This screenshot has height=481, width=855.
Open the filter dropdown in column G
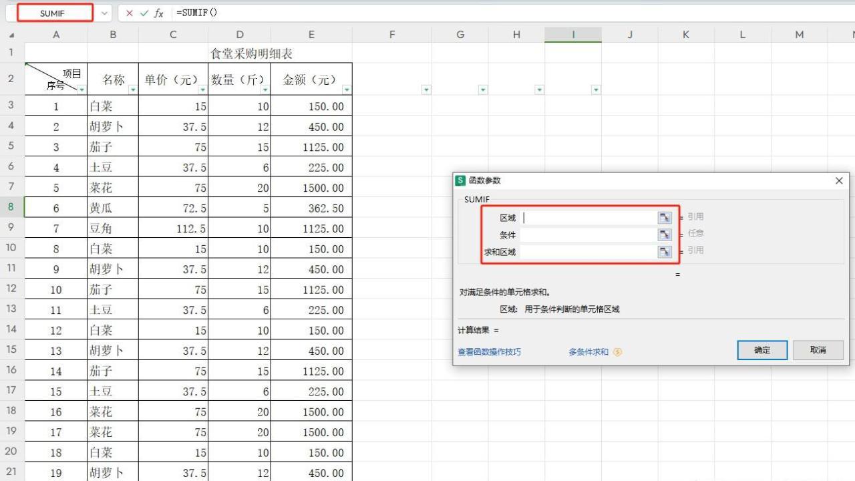tap(483, 90)
